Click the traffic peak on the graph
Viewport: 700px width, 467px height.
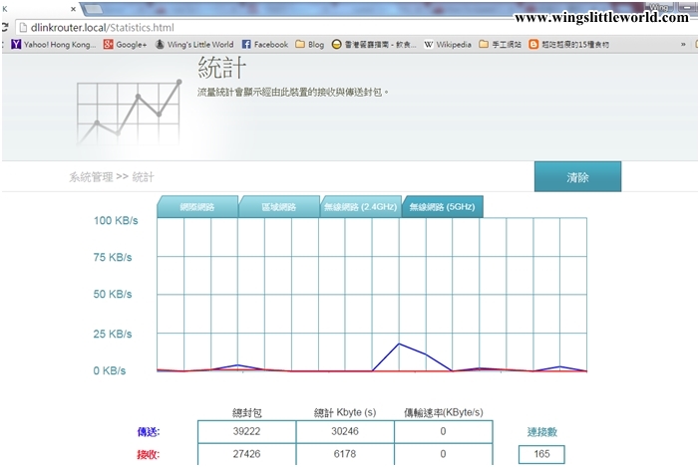coord(399,345)
